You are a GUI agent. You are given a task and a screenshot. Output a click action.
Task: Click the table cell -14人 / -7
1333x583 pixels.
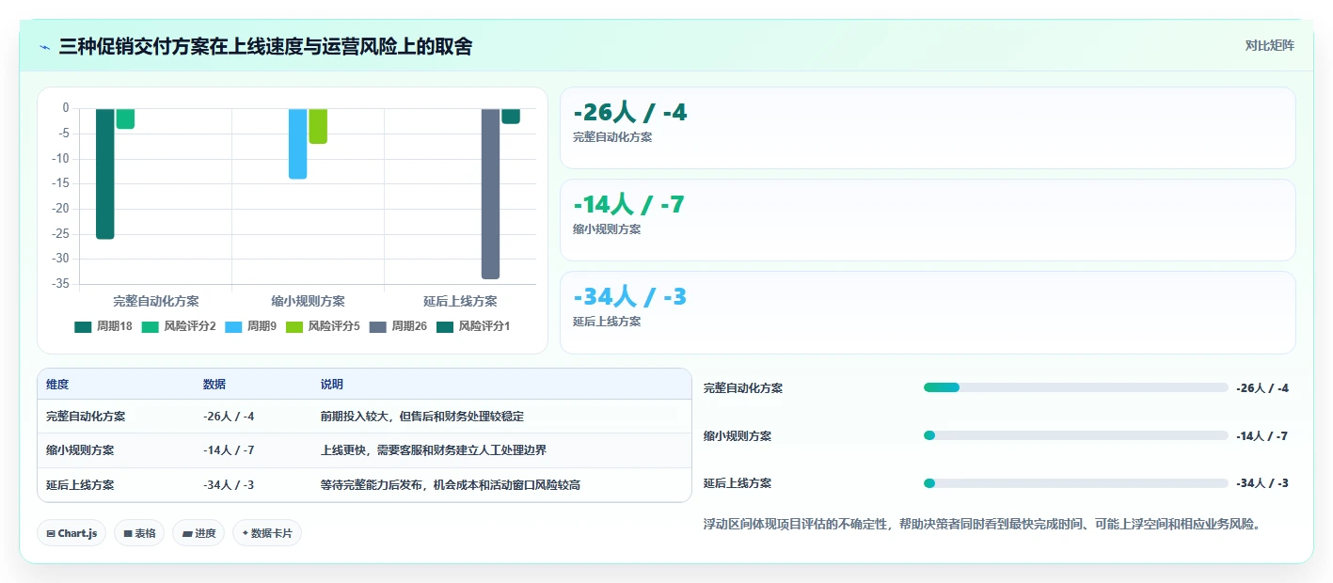pos(229,450)
